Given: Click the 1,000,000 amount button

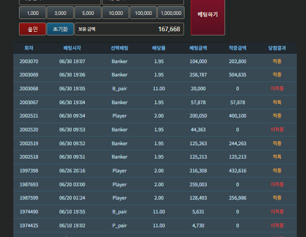Looking at the screenshot, I should pos(171,13).
